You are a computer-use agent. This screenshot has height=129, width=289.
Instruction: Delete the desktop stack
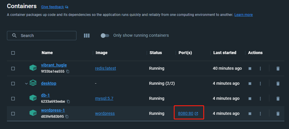click(x=278, y=84)
